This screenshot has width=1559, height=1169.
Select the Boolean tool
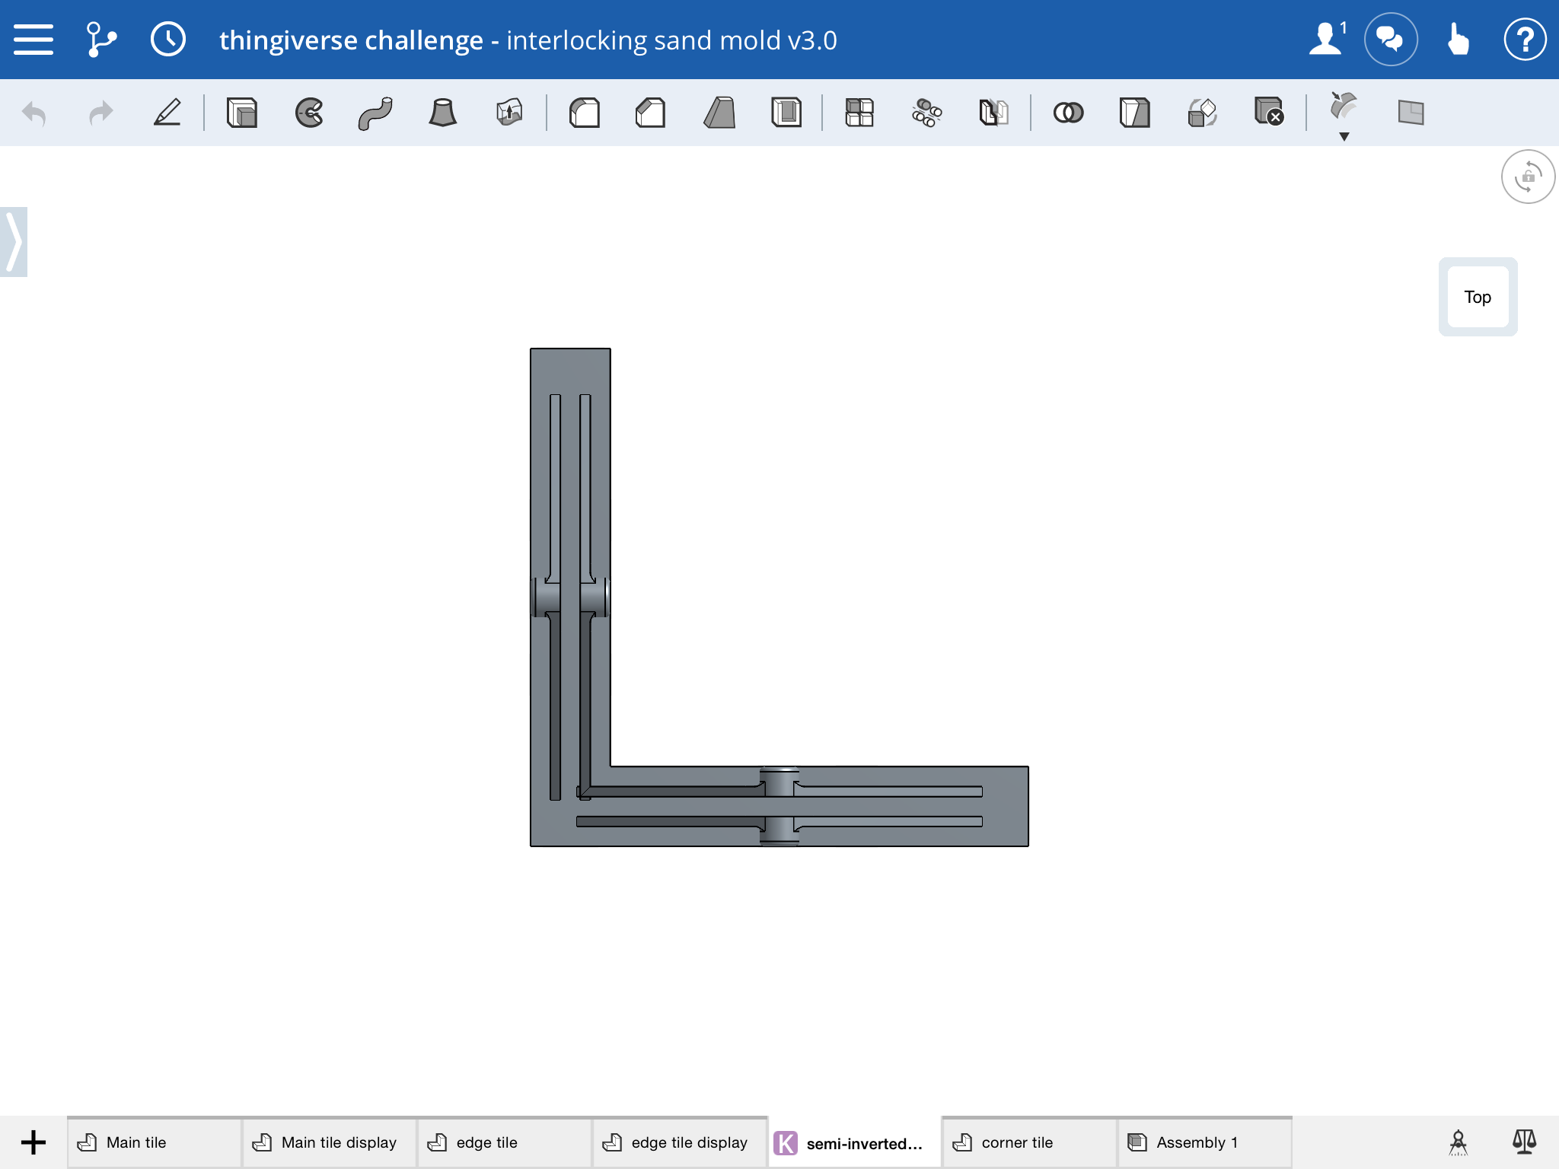click(x=1068, y=113)
